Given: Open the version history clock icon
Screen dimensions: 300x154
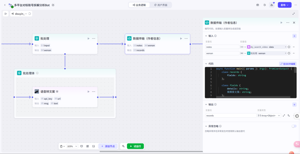Looking at the screenshot, I should 265,5.
